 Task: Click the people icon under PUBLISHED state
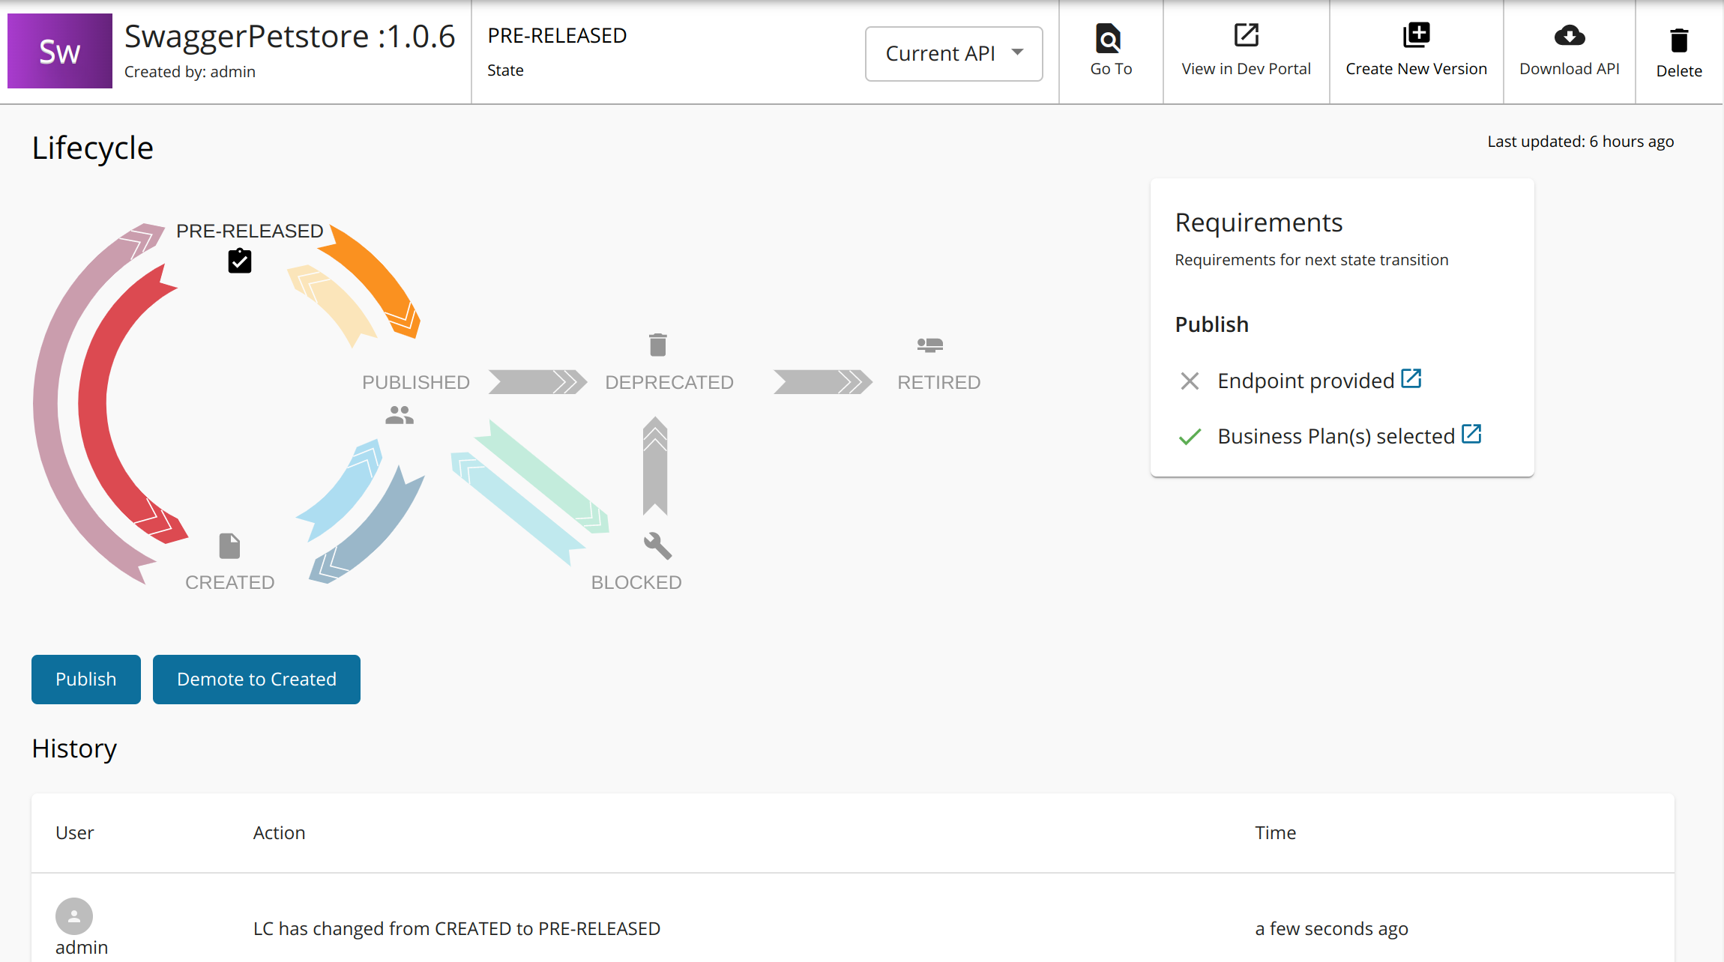[400, 414]
